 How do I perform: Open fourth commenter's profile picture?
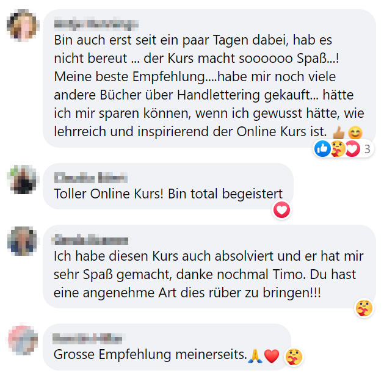tap(23, 340)
